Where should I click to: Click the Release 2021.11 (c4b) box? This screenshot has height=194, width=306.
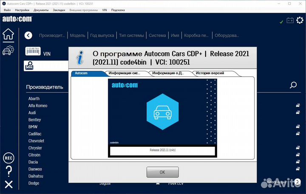click(x=162, y=151)
